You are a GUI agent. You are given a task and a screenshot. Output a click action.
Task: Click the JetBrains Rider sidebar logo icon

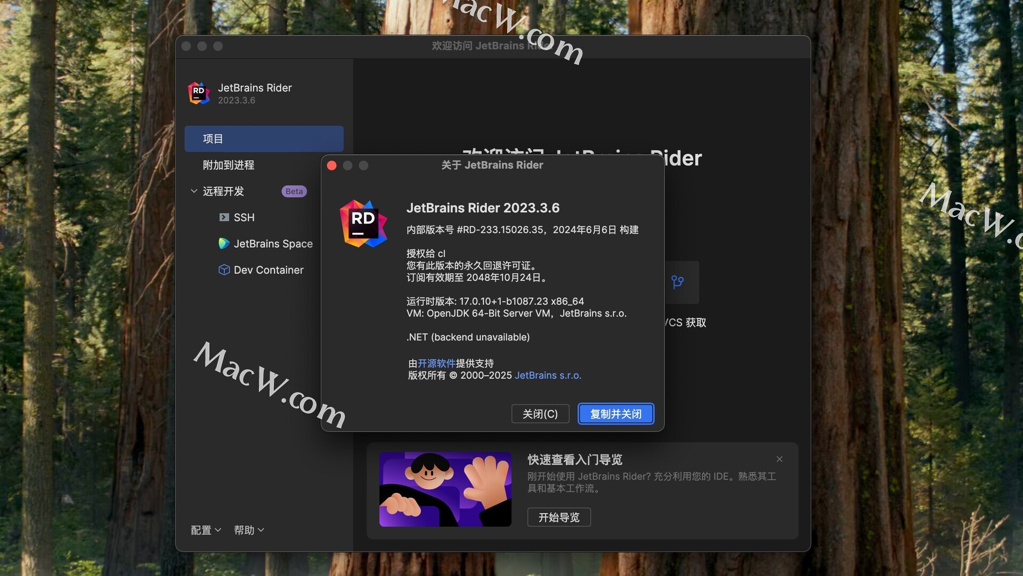click(199, 93)
